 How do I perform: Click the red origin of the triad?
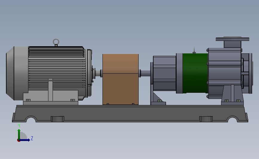[19, 140]
